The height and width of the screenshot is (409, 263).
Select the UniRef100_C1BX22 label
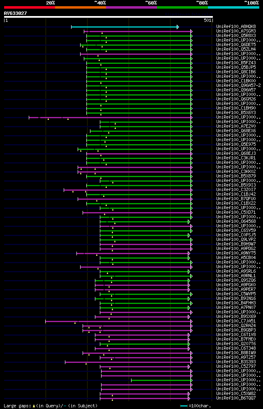pos(236,203)
